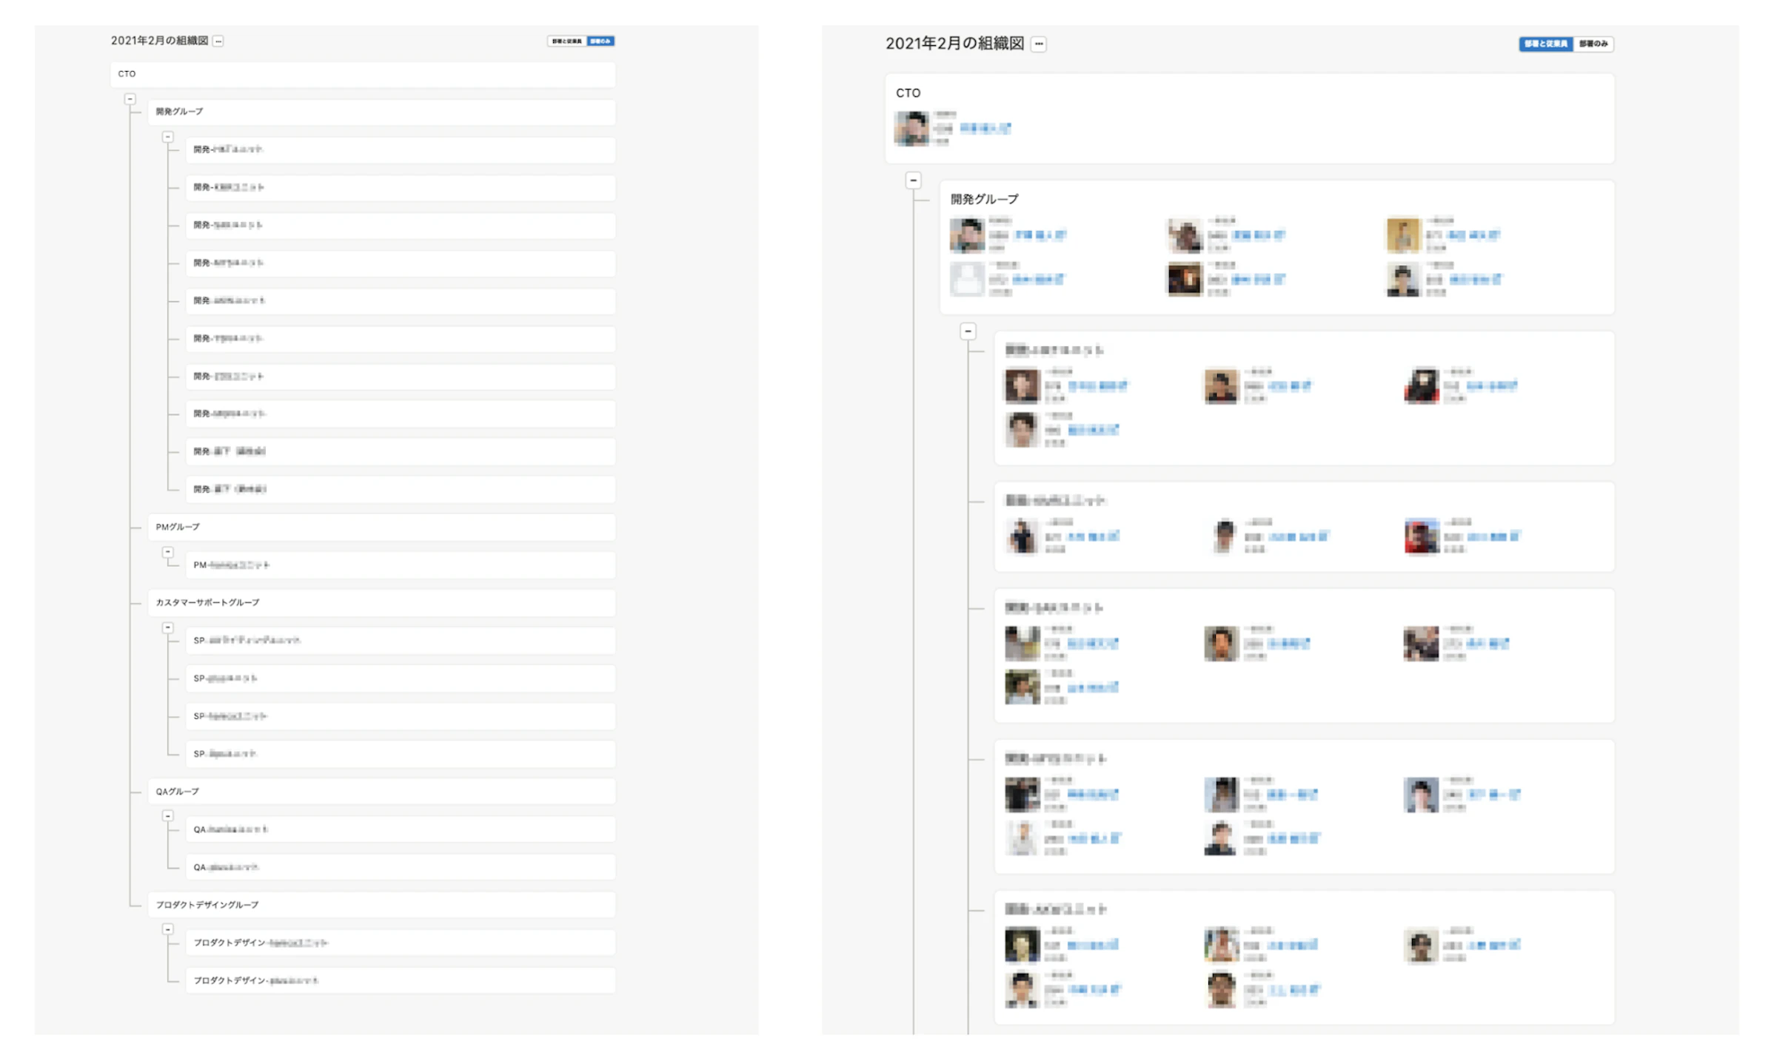This screenshot has width=1777, height=1055.
Task: Click the placeholder avatar in 開発グループ card
Action: tap(967, 280)
